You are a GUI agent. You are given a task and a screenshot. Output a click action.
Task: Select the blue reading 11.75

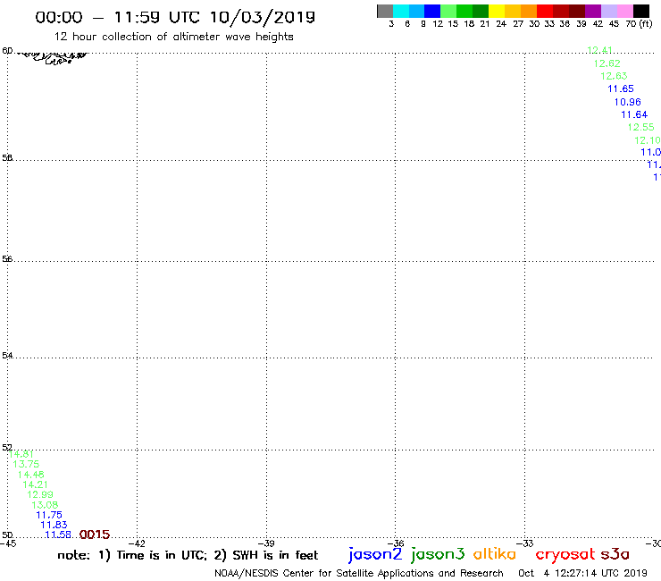click(x=49, y=515)
